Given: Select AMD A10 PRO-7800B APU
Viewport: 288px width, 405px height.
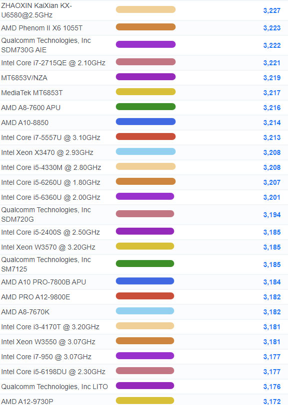Looking at the screenshot, I should [44, 282].
